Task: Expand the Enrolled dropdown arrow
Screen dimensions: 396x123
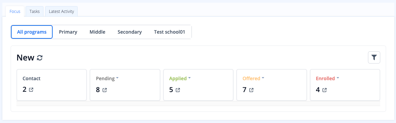Action: (338, 78)
